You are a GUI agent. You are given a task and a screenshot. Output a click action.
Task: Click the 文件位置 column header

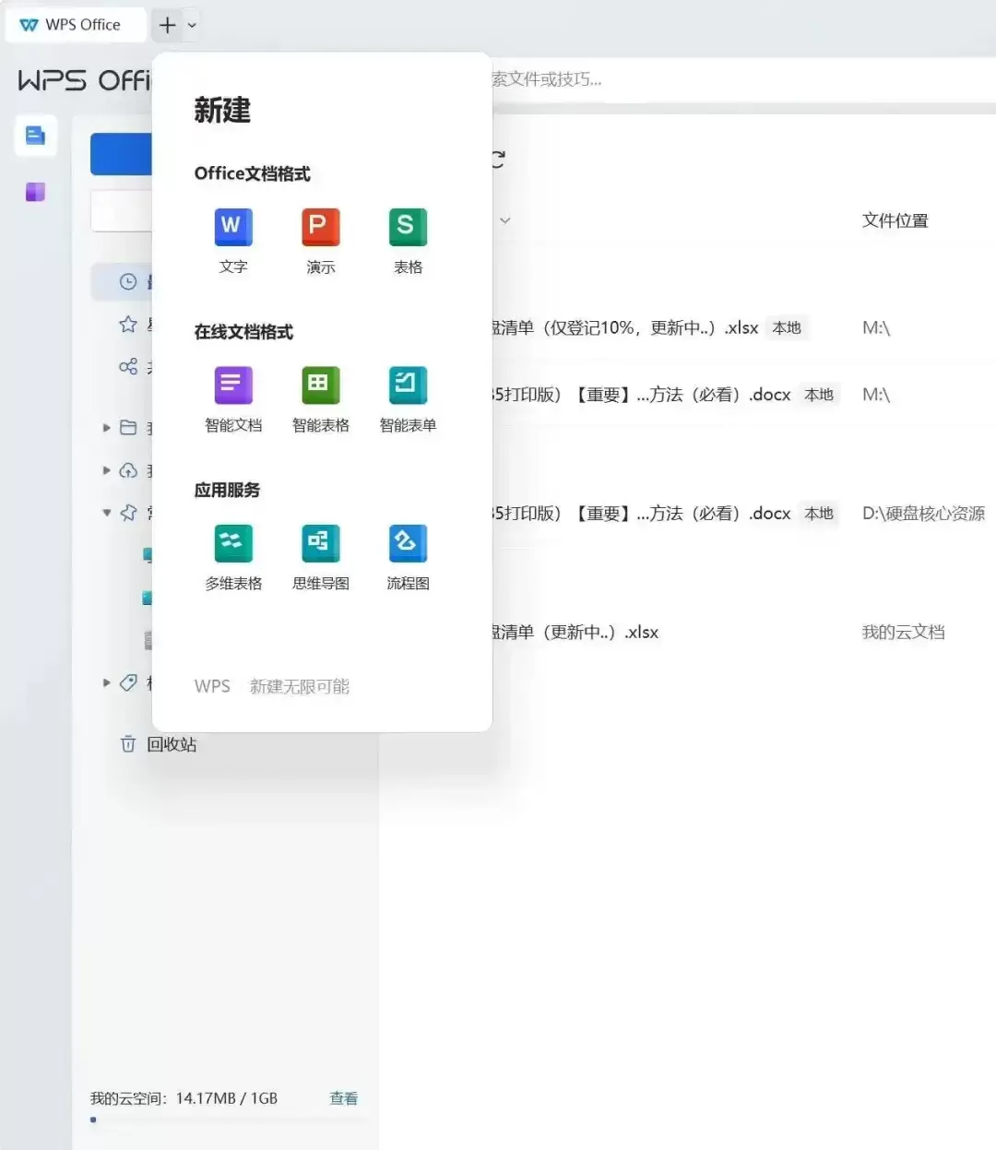tap(895, 220)
